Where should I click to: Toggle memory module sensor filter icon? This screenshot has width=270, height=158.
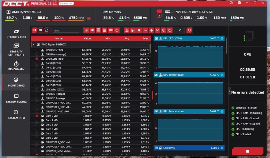tap(111, 30)
